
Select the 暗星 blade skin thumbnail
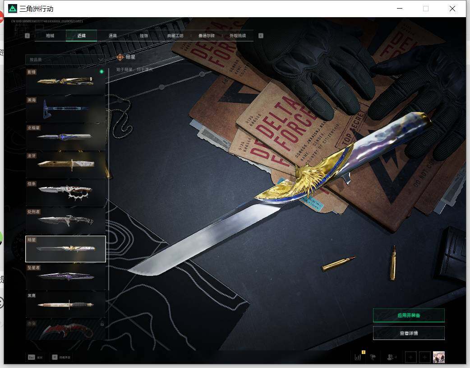[x=66, y=249]
